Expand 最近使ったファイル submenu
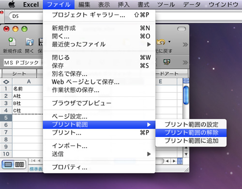The height and width of the screenshot is (189, 242). coord(99,44)
